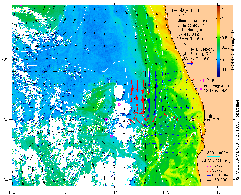
Task: Click the "112" longitude axis label
Action: [x=12, y=192]
